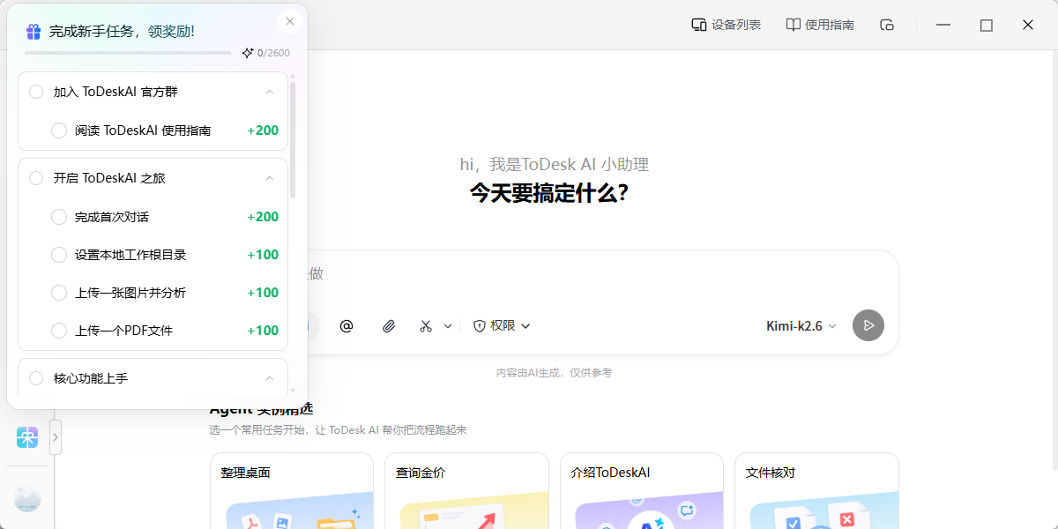Click the mini window mode icon

887,25
